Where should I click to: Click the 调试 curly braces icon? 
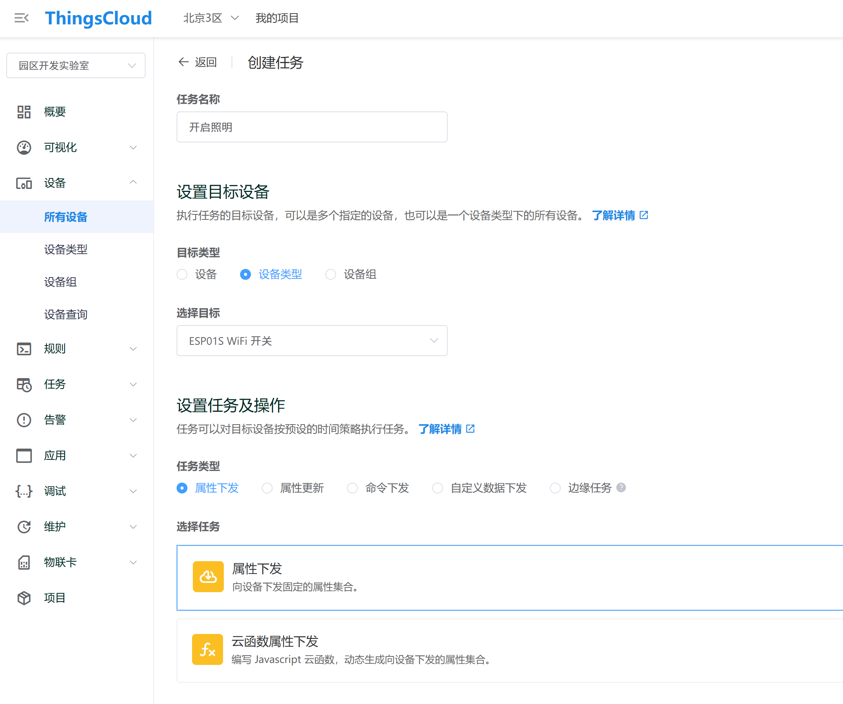coord(24,492)
